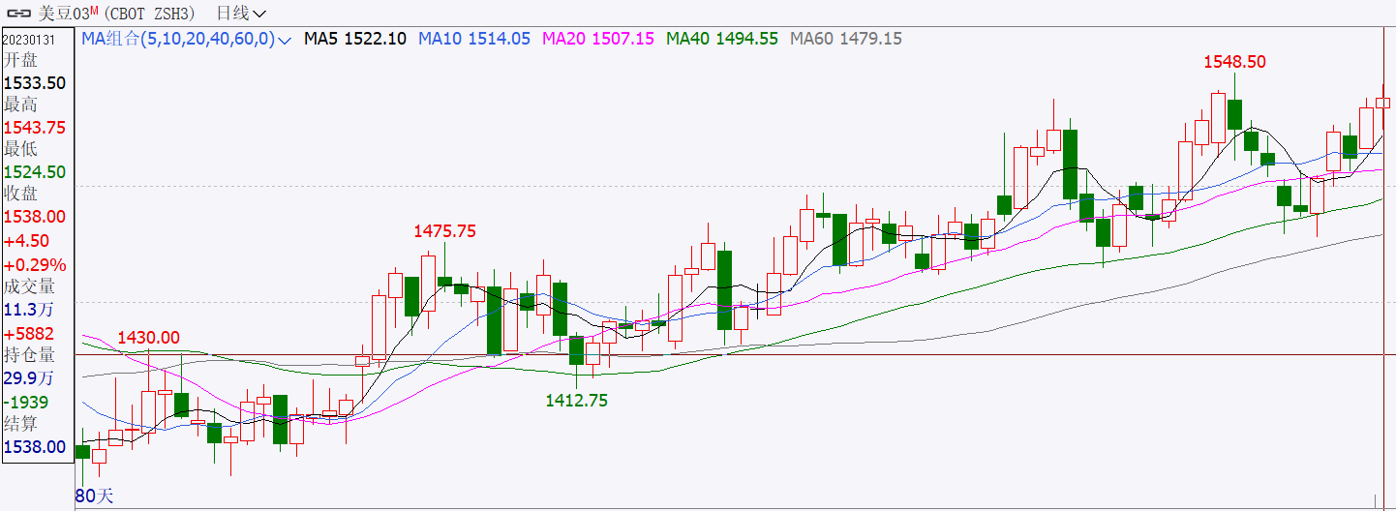The height and width of the screenshot is (511, 1396).
Task: Click the 1412.75 low price marker
Action: point(577,400)
